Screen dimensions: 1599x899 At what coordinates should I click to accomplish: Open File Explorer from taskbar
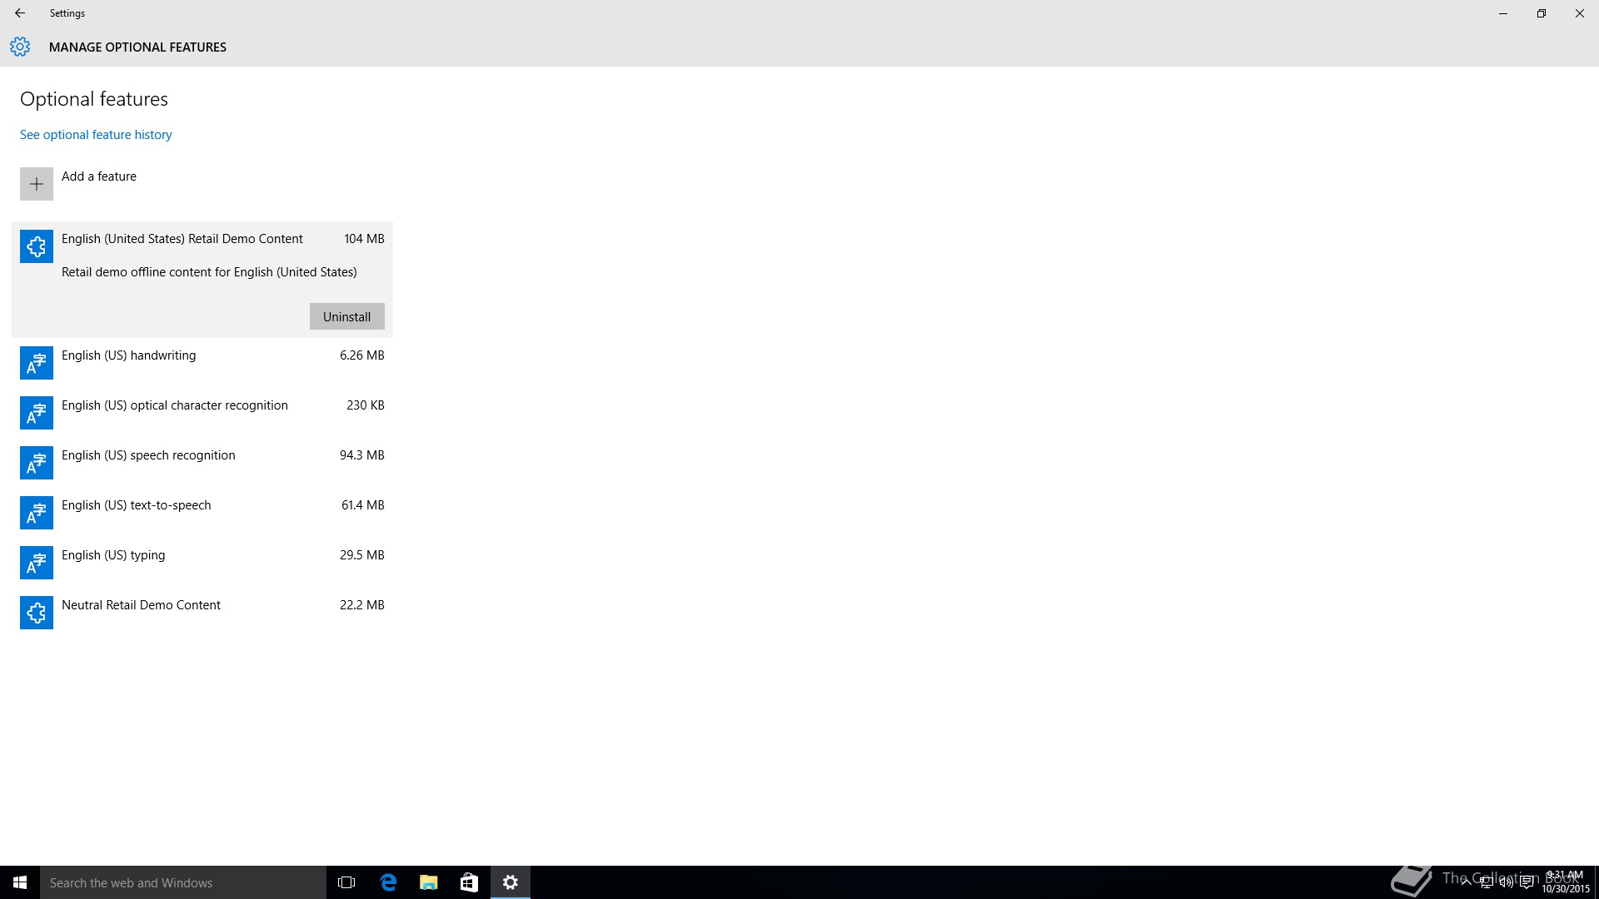click(x=429, y=882)
